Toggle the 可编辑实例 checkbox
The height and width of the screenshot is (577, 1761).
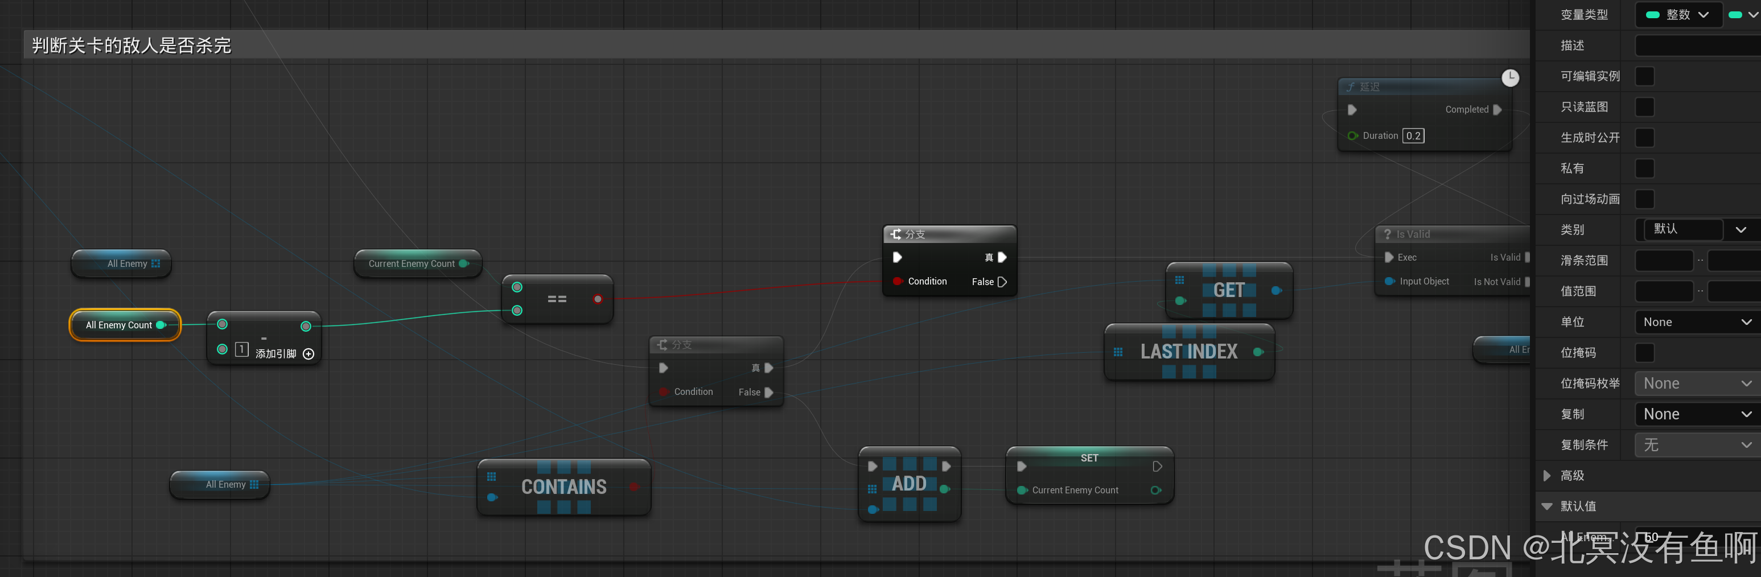(x=1644, y=76)
